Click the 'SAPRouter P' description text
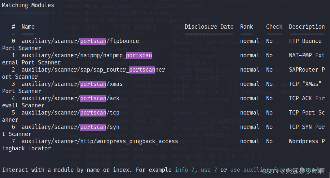The height and width of the screenshot is (178, 330). [307, 70]
